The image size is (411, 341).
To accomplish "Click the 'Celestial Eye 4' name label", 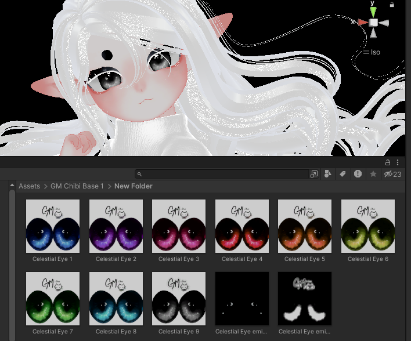I will coord(242,259).
